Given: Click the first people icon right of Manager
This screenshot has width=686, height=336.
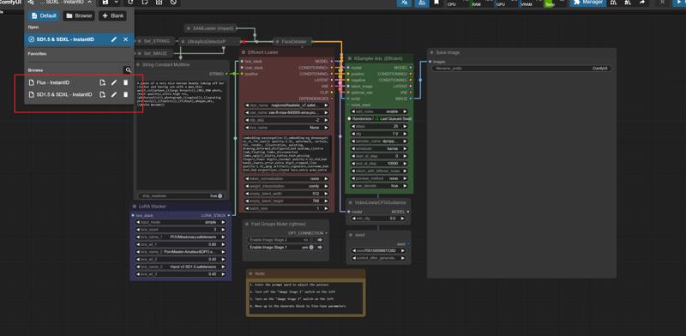Looking at the screenshot, I should (614, 3).
